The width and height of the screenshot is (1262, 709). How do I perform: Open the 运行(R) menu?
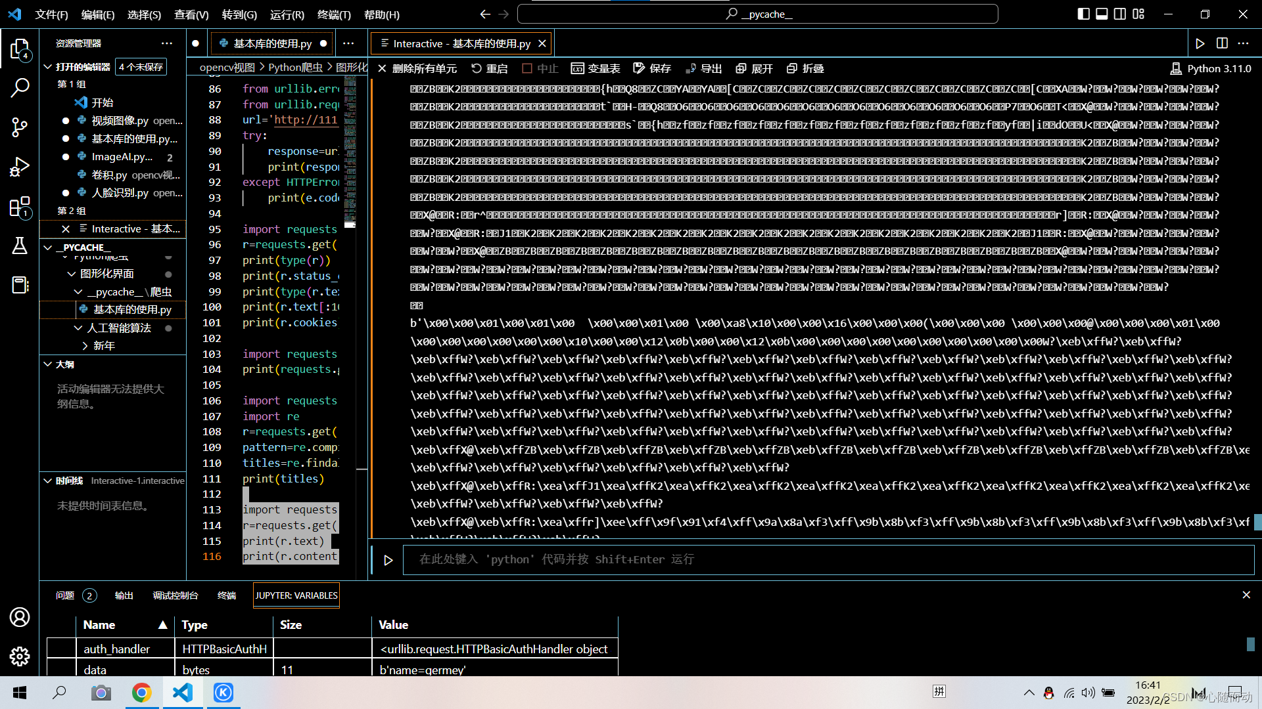(286, 14)
